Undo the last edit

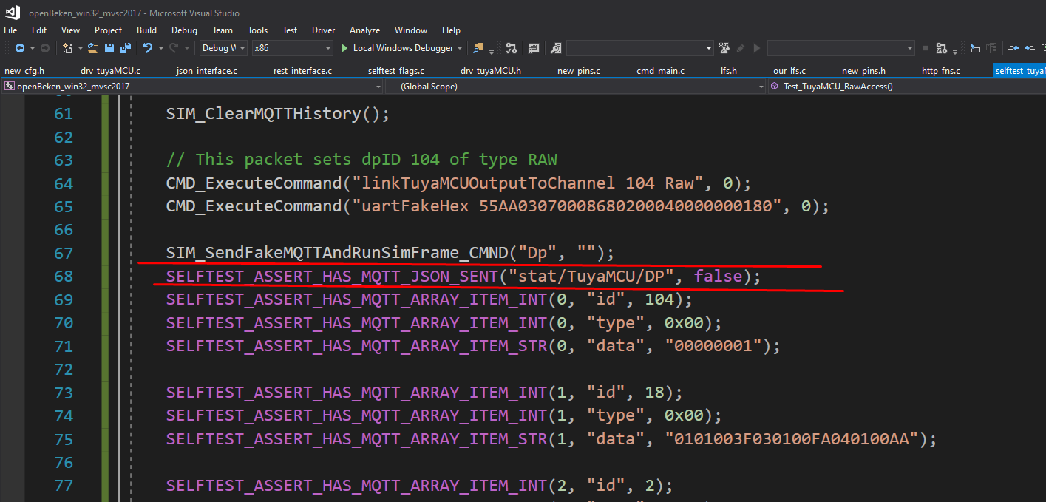click(x=148, y=48)
